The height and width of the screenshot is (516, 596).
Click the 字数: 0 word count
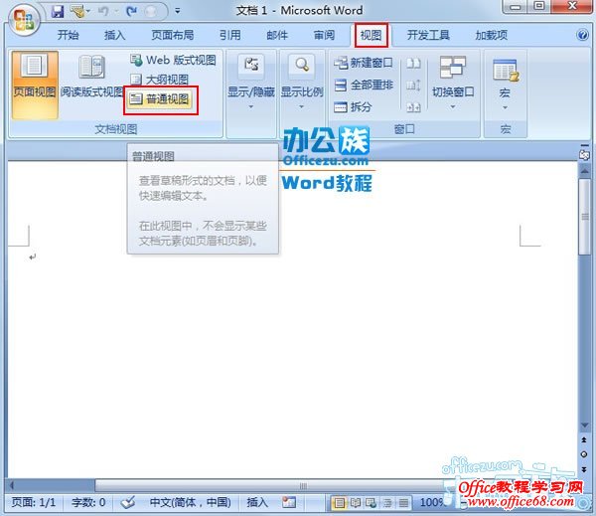(x=88, y=502)
